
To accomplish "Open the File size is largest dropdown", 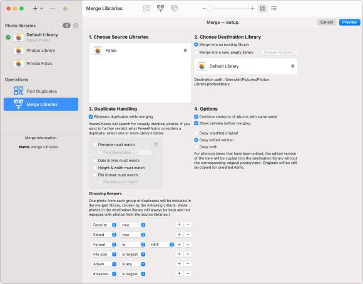I will [133, 254].
